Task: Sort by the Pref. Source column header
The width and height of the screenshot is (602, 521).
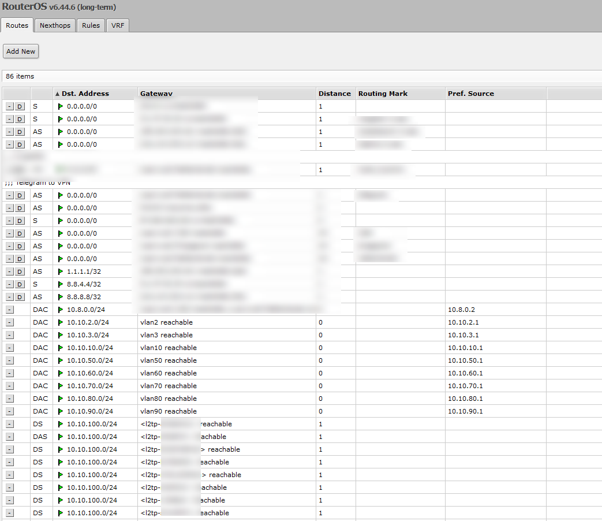Action: pos(495,94)
